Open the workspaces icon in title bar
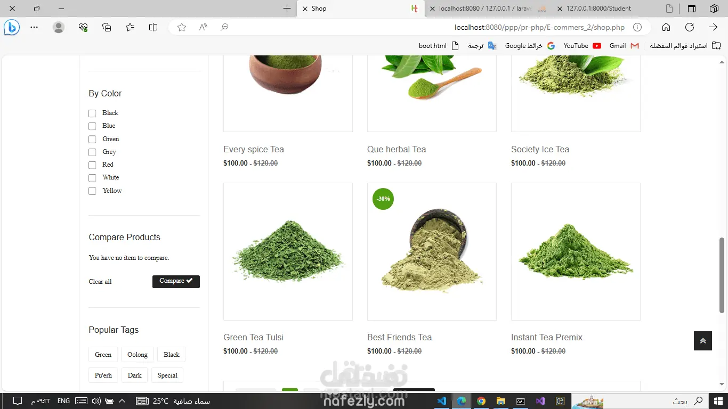Image resolution: width=728 pixels, height=409 pixels. [714, 9]
